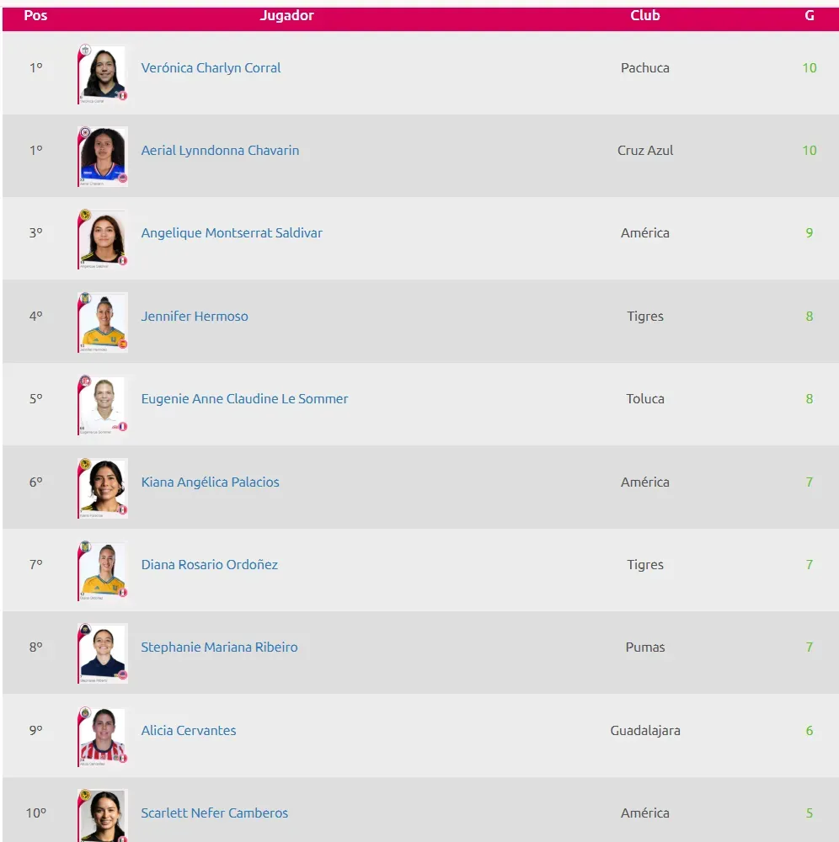Select Eugenie Anne Claudine Le Sommer link

(244, 399)
